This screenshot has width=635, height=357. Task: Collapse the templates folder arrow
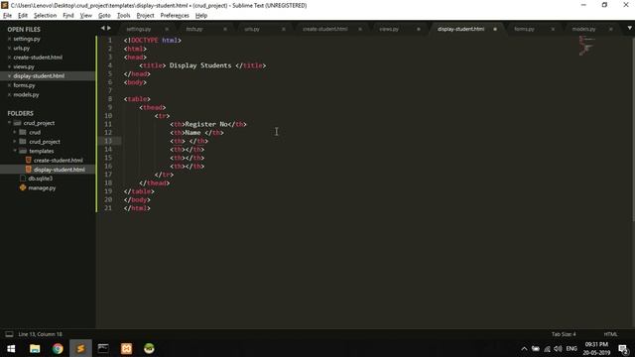tap(15, 151)
